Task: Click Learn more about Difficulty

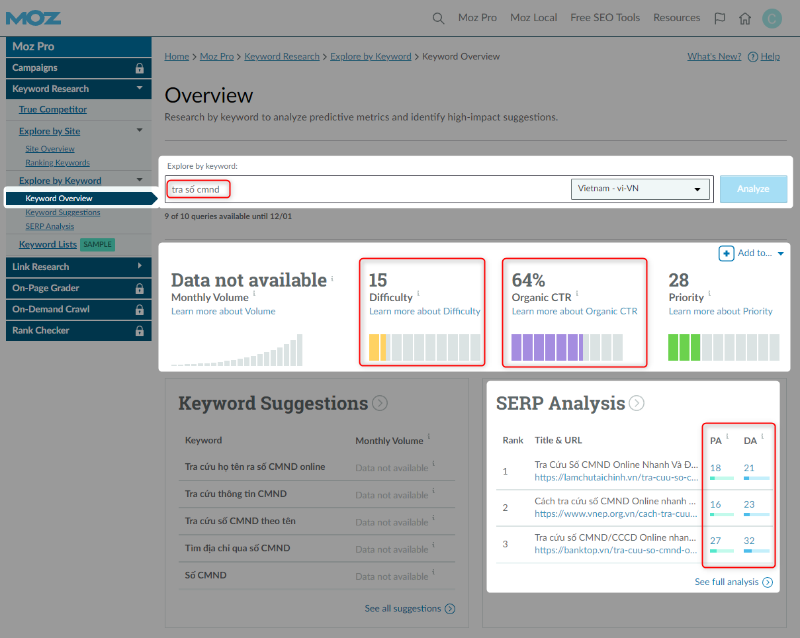Action: pos(425,311)
